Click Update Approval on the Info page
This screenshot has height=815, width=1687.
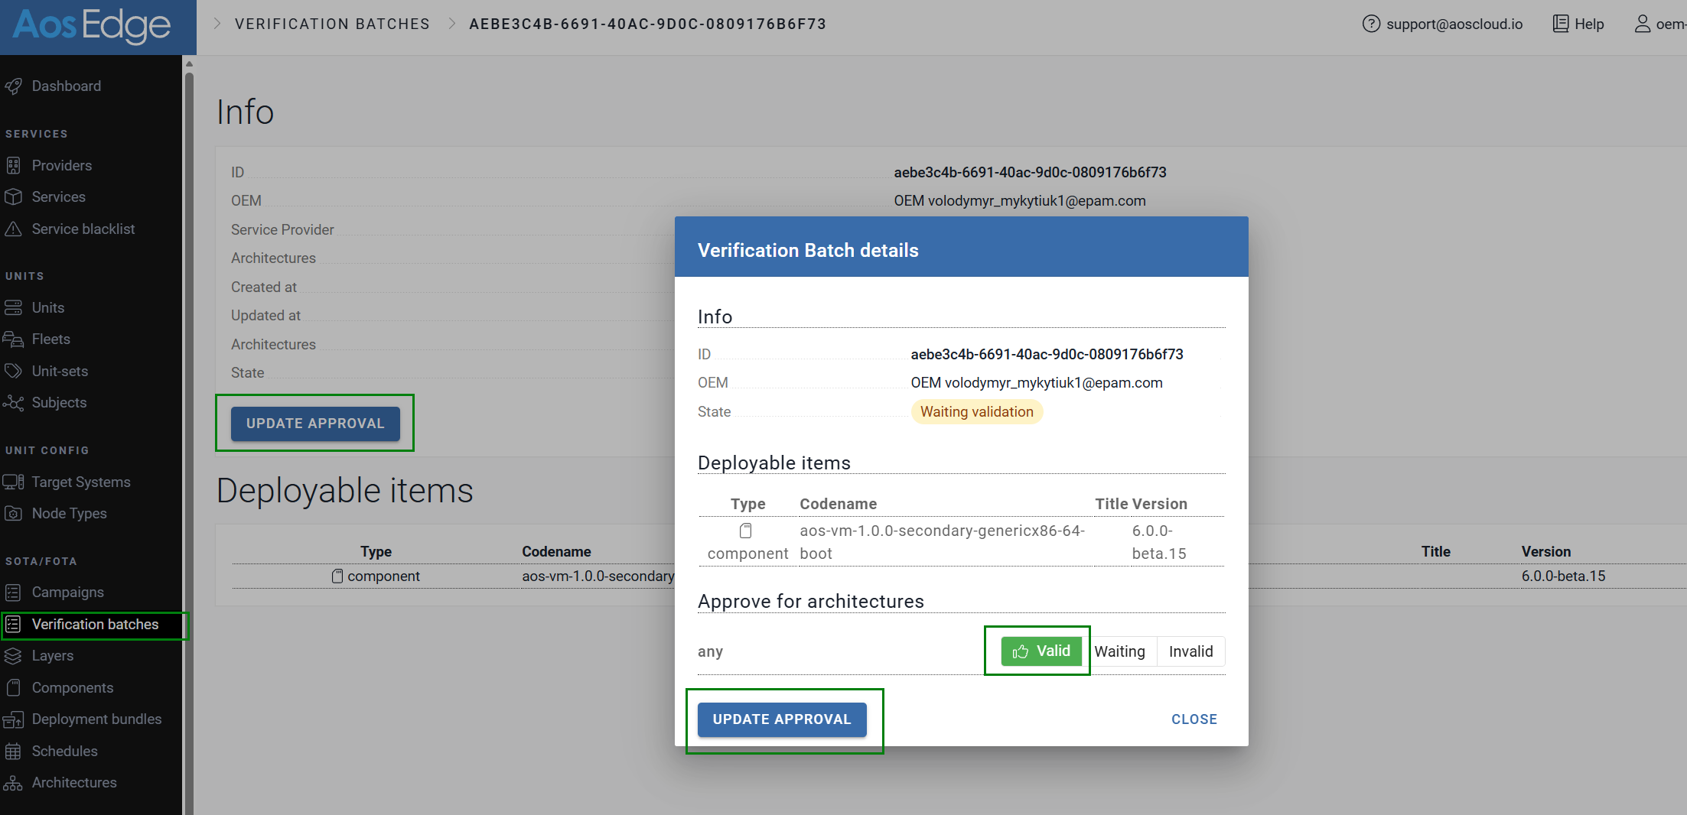[x=315, y=424]
